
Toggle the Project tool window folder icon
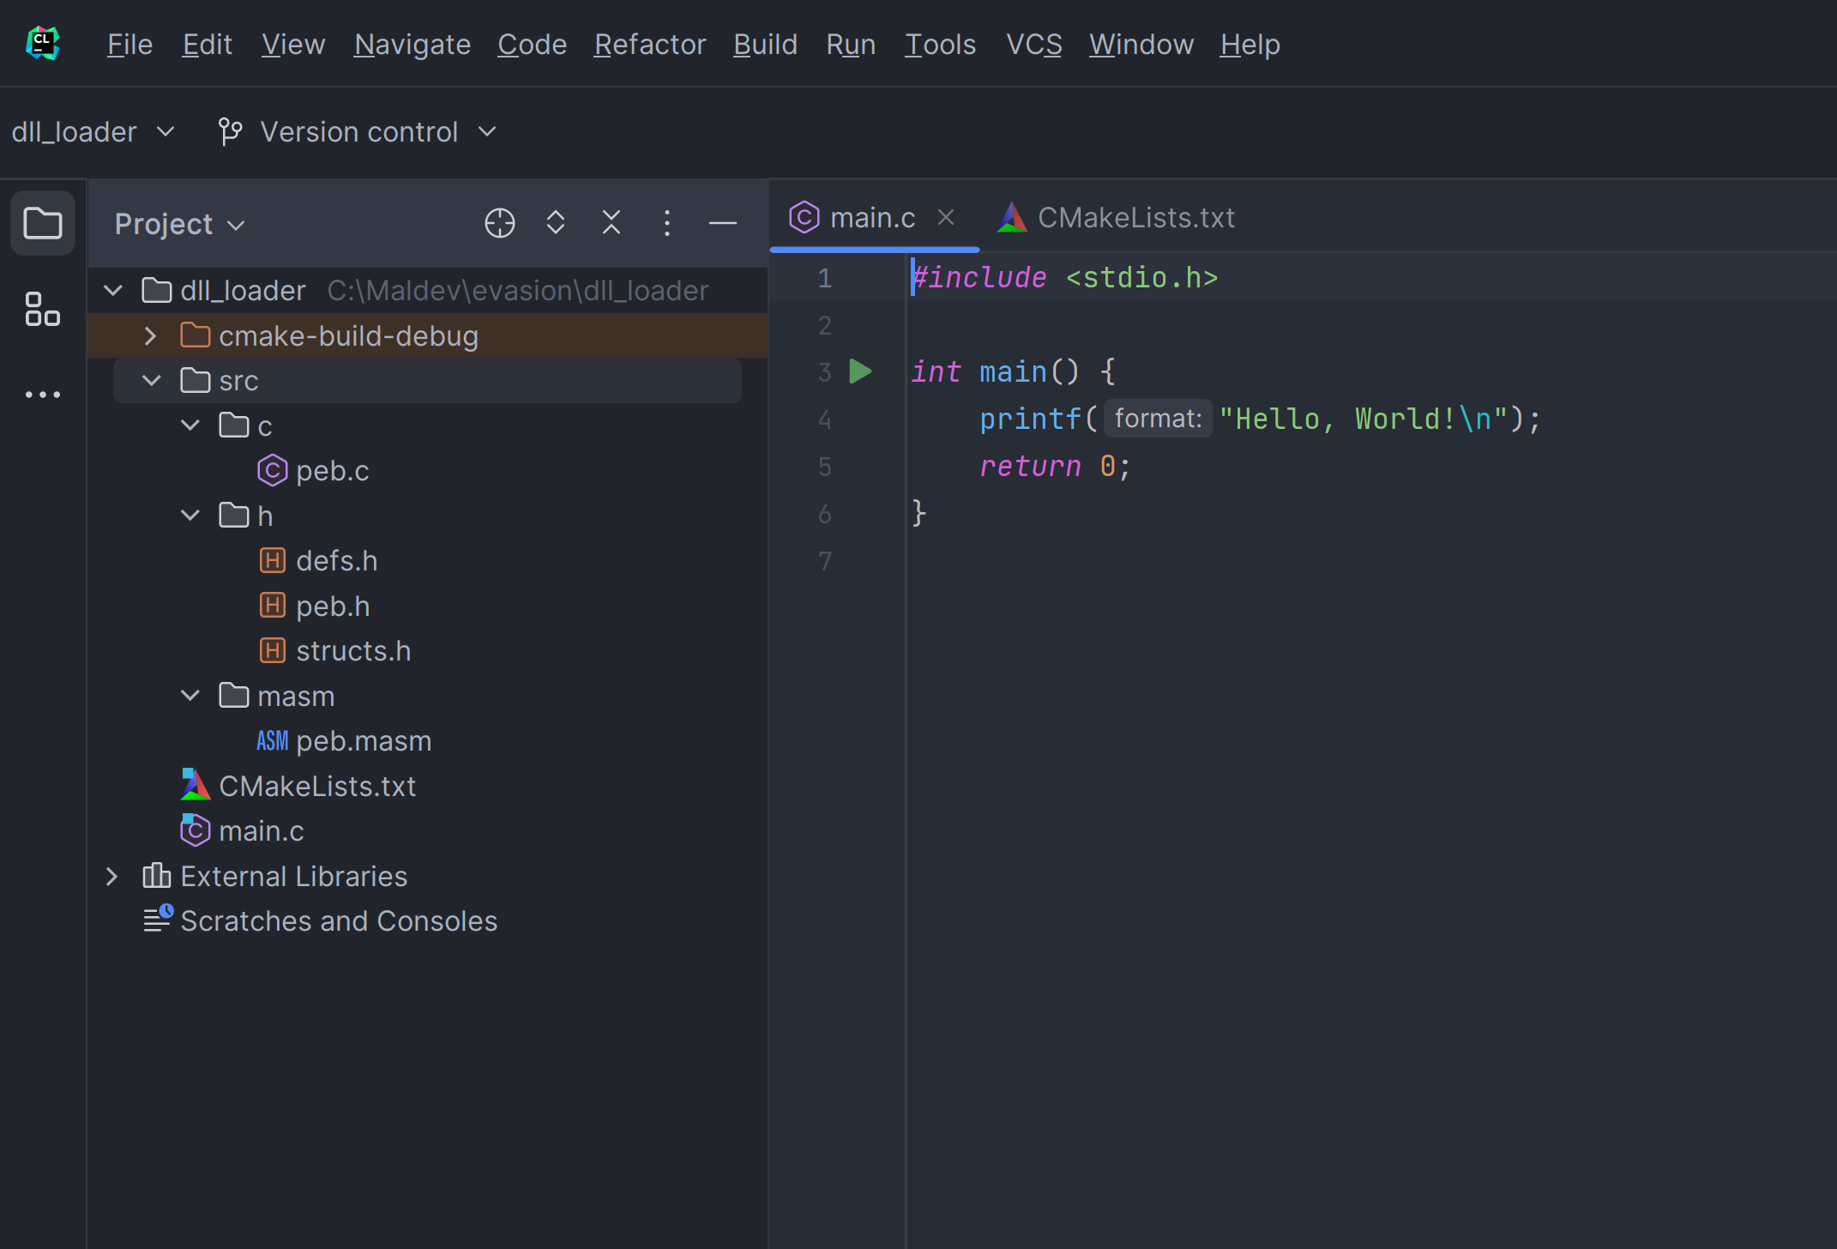point(42,223)
